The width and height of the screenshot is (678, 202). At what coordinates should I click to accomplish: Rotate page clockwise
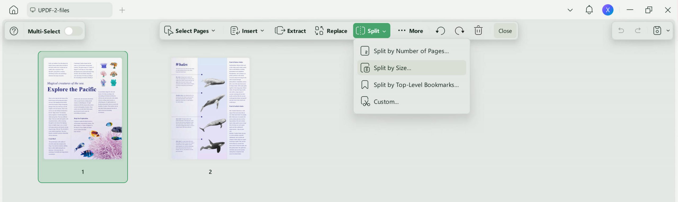point(460,31)
